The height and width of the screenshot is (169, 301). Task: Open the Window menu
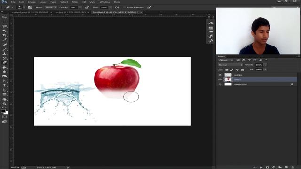click(105, 2)
